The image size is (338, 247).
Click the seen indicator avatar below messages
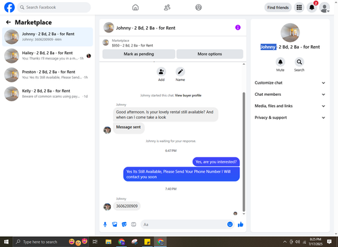pos(235,213)
